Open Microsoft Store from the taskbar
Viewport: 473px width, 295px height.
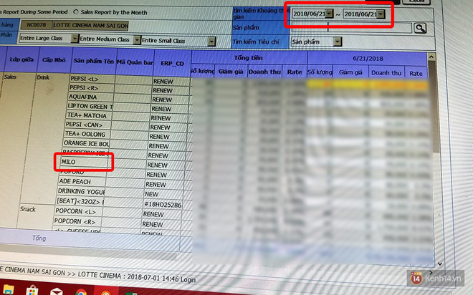pos(32,291)
